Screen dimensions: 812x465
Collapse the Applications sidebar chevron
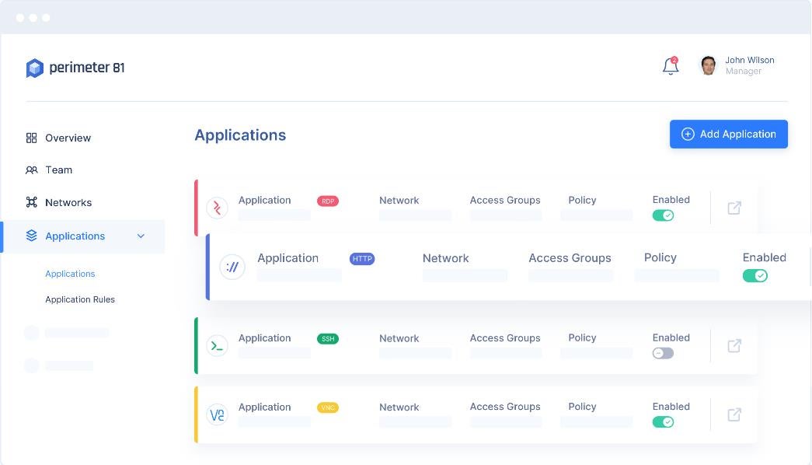(141, 236)
